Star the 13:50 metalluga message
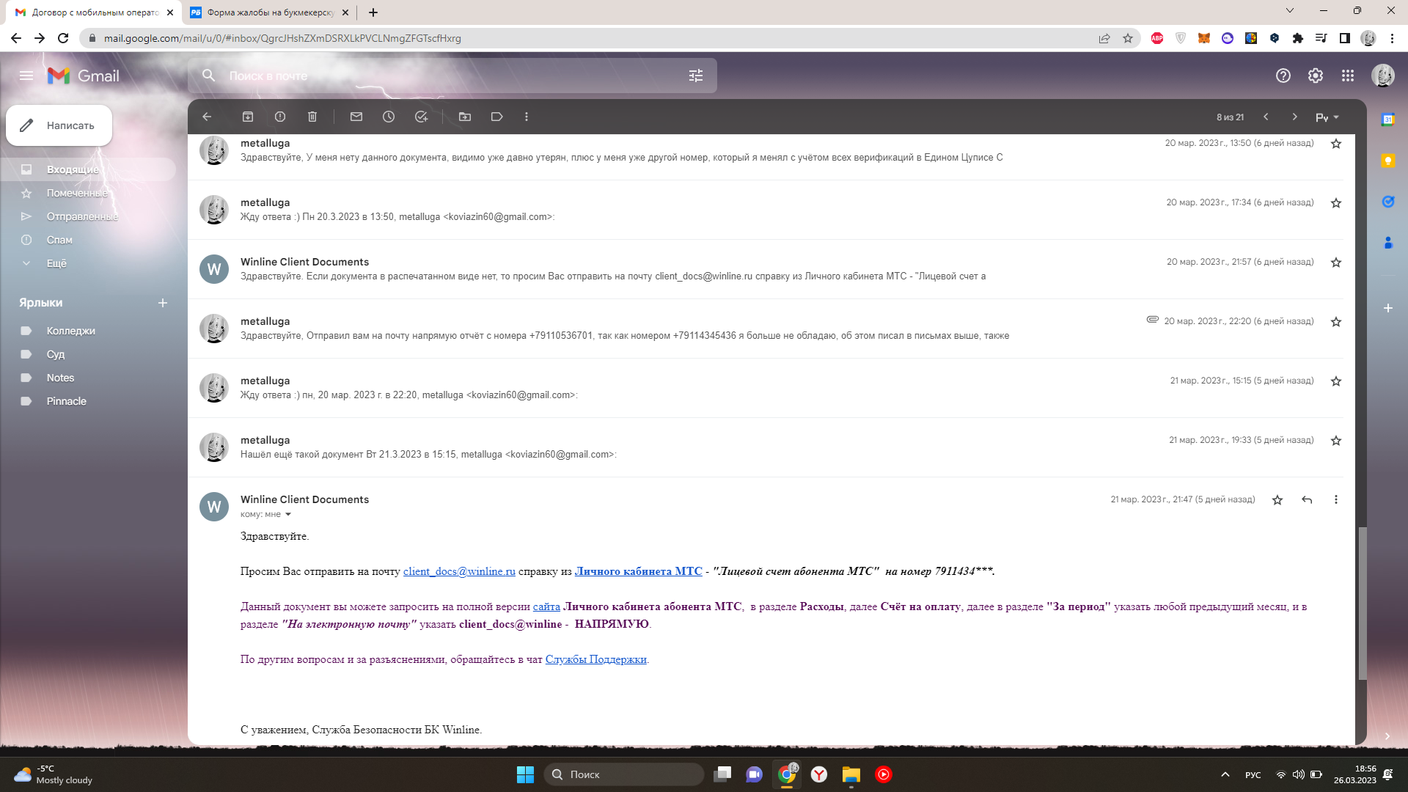Screen dimensions: 1408x792 coord(1336,144)
